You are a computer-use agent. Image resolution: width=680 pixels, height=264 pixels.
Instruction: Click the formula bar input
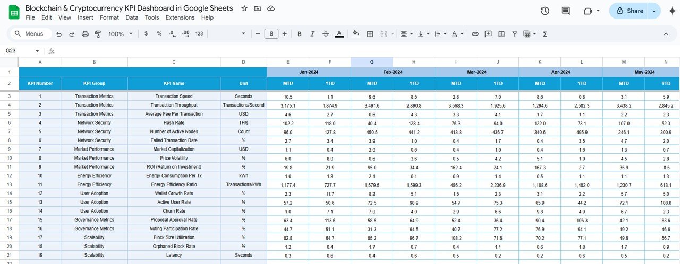[x=367, y=51]
